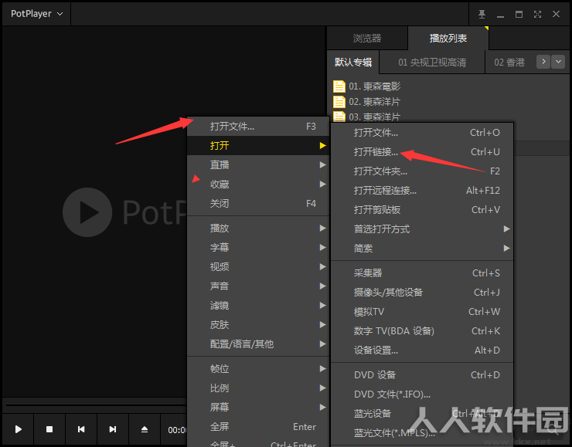
Task: Click the play button in control bar
Action: pos(19,429)
